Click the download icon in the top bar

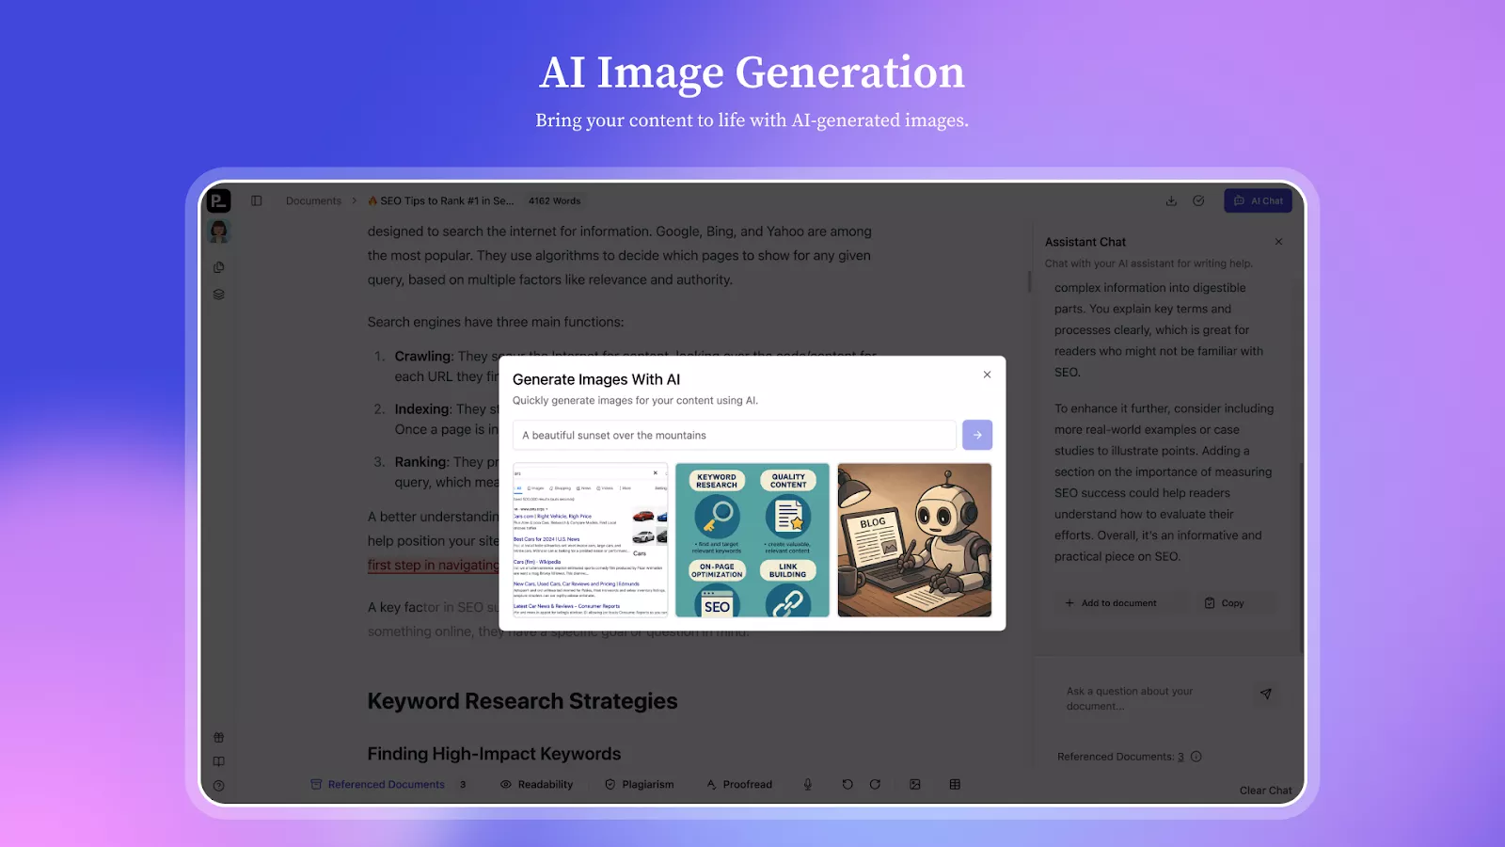tap(1171, 200)
